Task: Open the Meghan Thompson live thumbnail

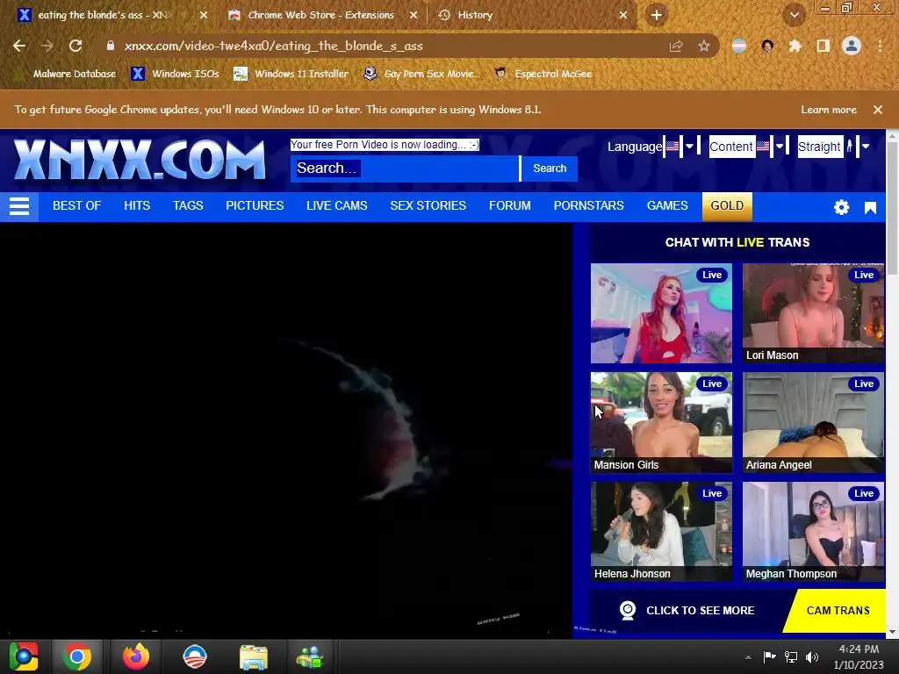Action: [813, 532]
